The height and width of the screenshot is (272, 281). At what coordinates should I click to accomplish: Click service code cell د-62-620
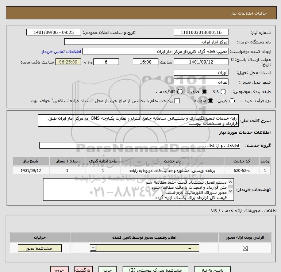[x=242, y=171]
